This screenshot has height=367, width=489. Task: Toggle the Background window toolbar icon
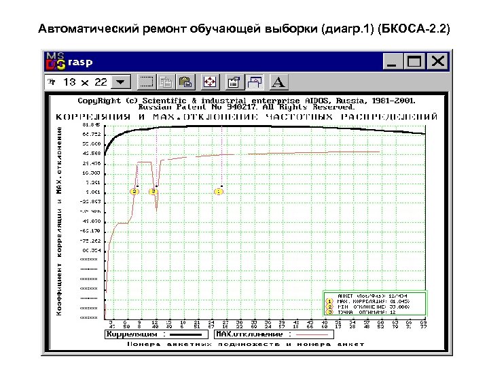pyautogui.click(x=255, y=82)
